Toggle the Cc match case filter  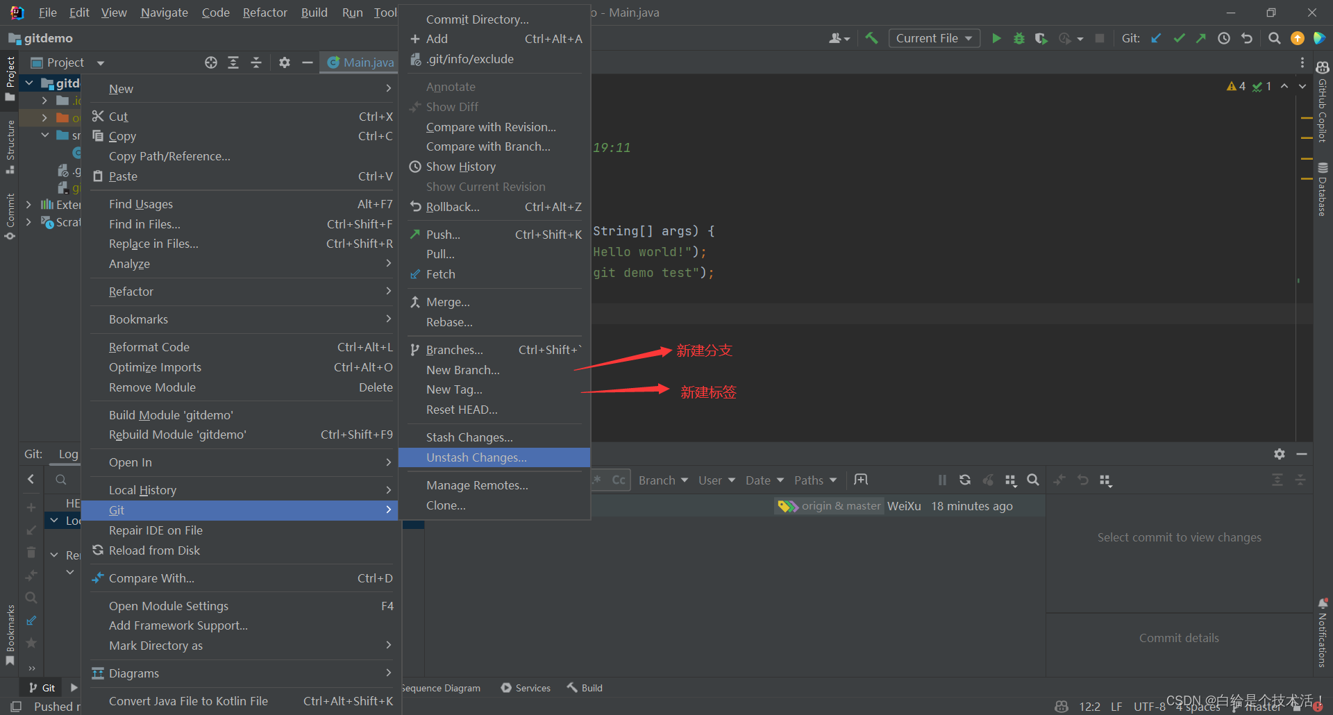(619, 480)
